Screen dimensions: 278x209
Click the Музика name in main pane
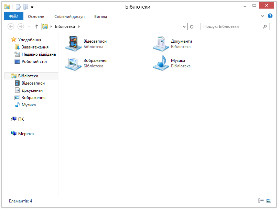pos(178,60)
